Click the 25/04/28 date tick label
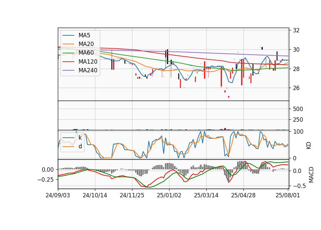 tap(243, 195)
